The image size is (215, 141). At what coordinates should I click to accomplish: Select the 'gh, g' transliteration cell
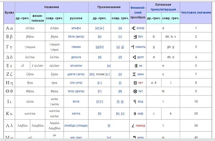171,47
